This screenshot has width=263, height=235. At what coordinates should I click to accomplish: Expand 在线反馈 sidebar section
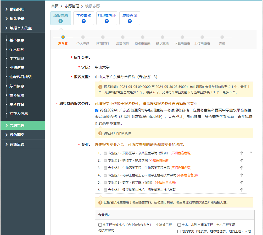23,144
